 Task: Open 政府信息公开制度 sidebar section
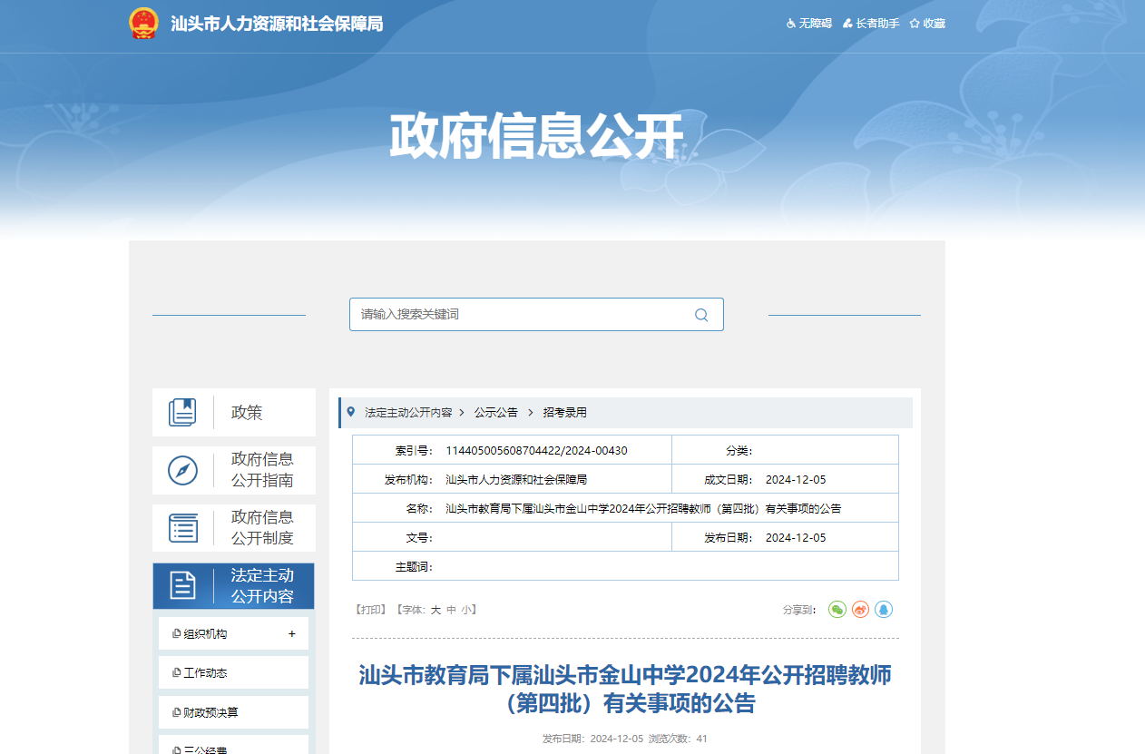234,528
